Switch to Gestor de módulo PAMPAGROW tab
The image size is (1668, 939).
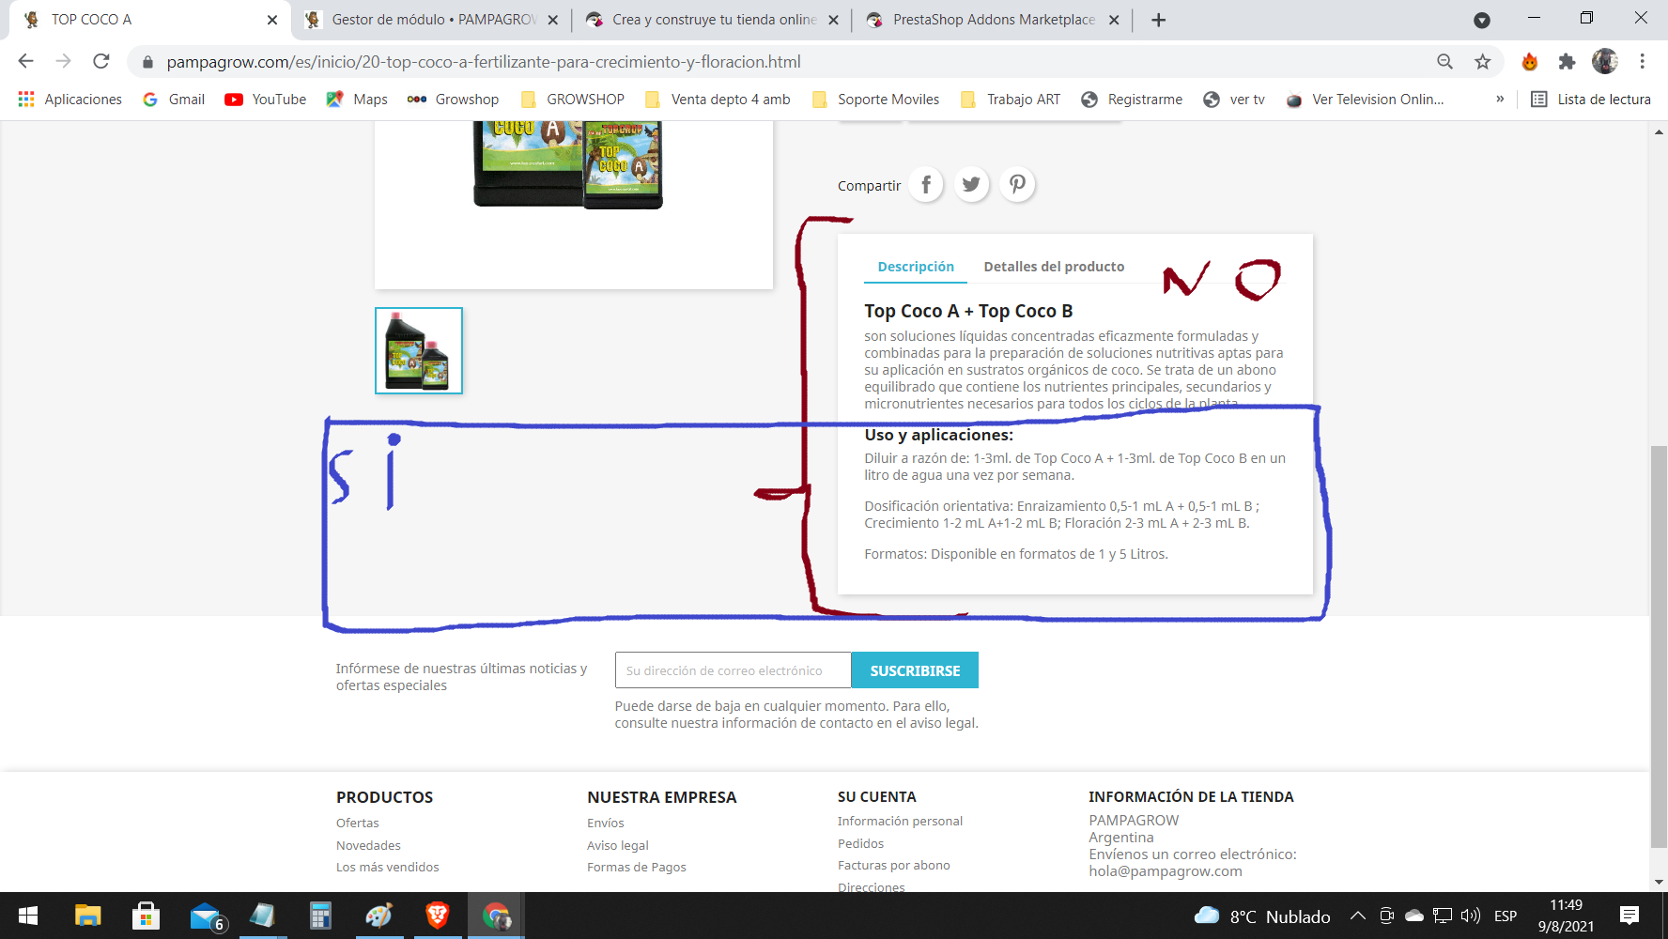point(433,20)
